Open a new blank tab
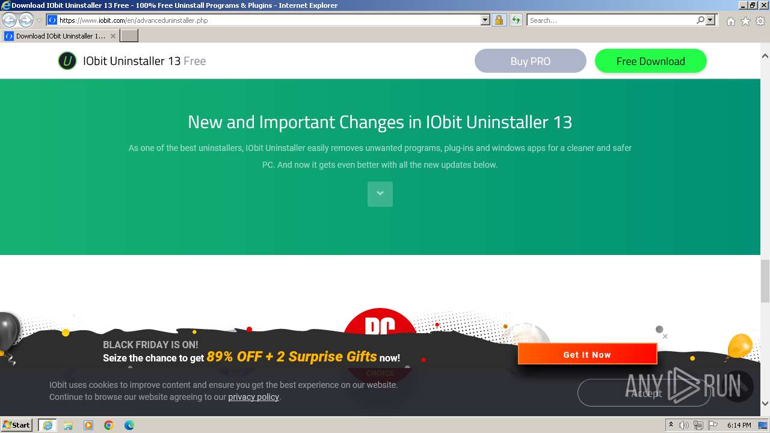Viewport: 770px width, 433px height. point(129,36)
